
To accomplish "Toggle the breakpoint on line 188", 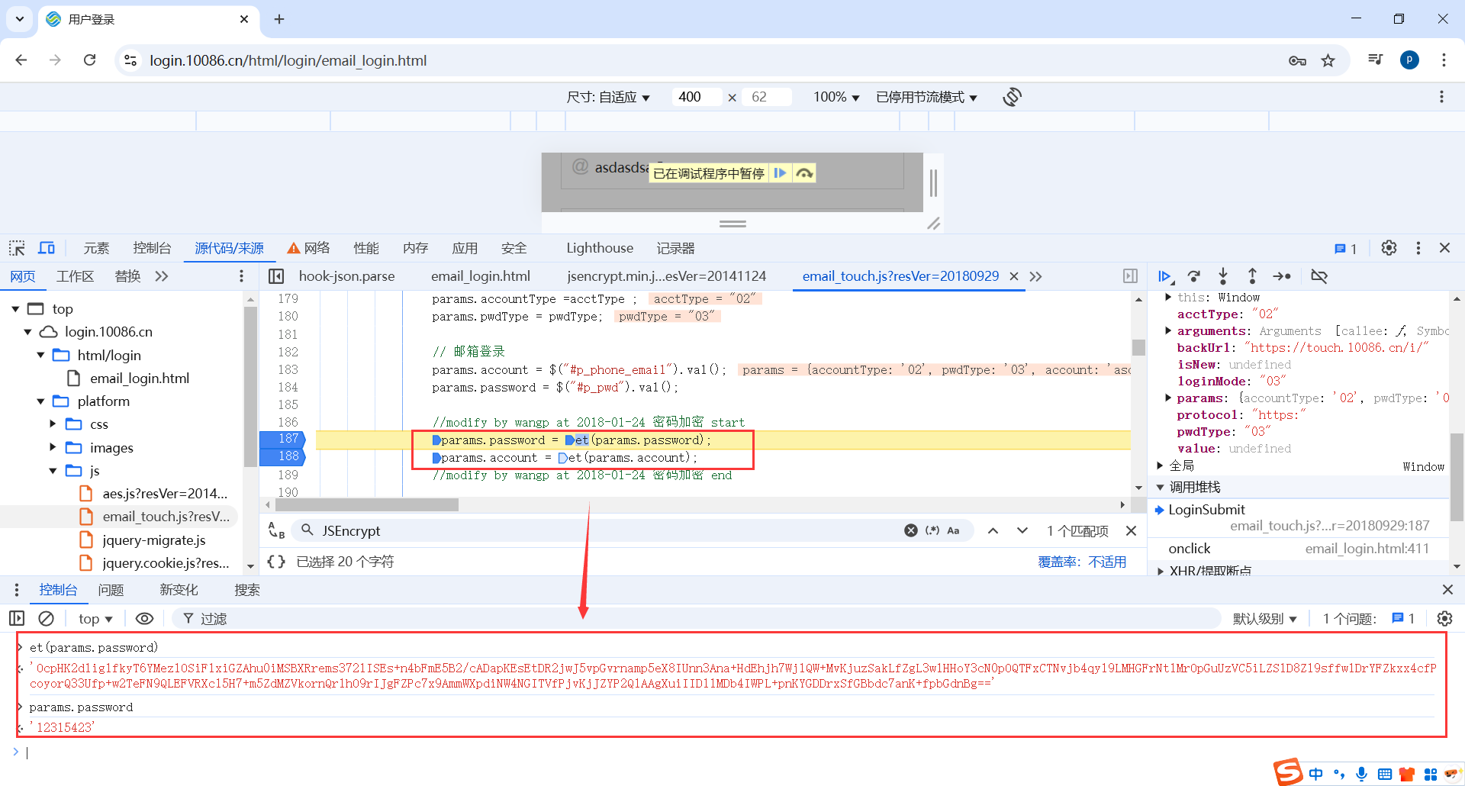I will 282,456.
